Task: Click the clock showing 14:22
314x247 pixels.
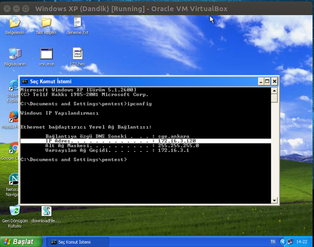Action: 302,242
